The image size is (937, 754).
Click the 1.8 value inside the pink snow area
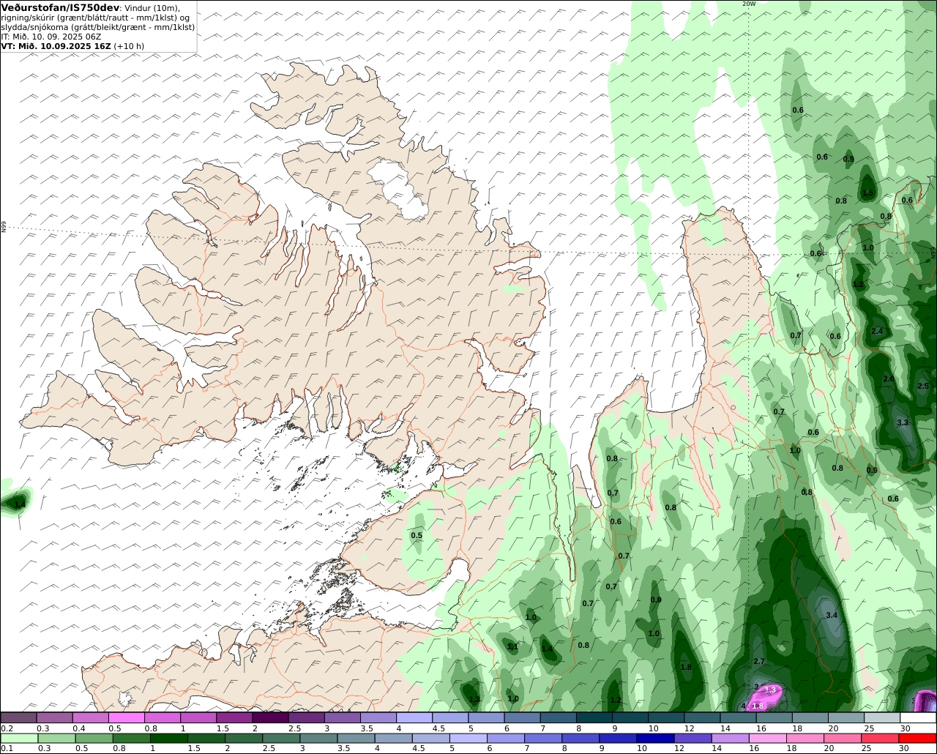click(x=758, y=706)
